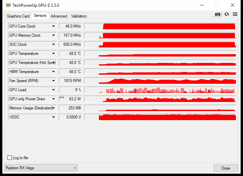Switch to the Advanced tab
The image size is (243, 176).
(59, 16)
